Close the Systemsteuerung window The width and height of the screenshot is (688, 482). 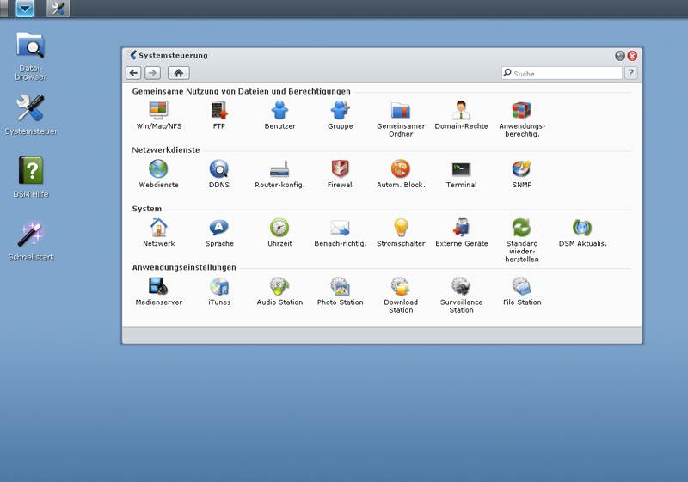[632, 56]
